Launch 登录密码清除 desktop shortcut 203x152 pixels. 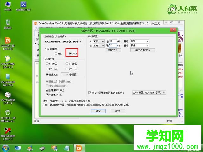(x=8, y=134)
